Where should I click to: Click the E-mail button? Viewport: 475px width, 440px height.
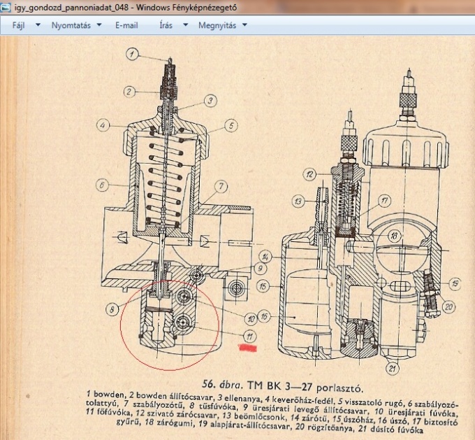126,25
